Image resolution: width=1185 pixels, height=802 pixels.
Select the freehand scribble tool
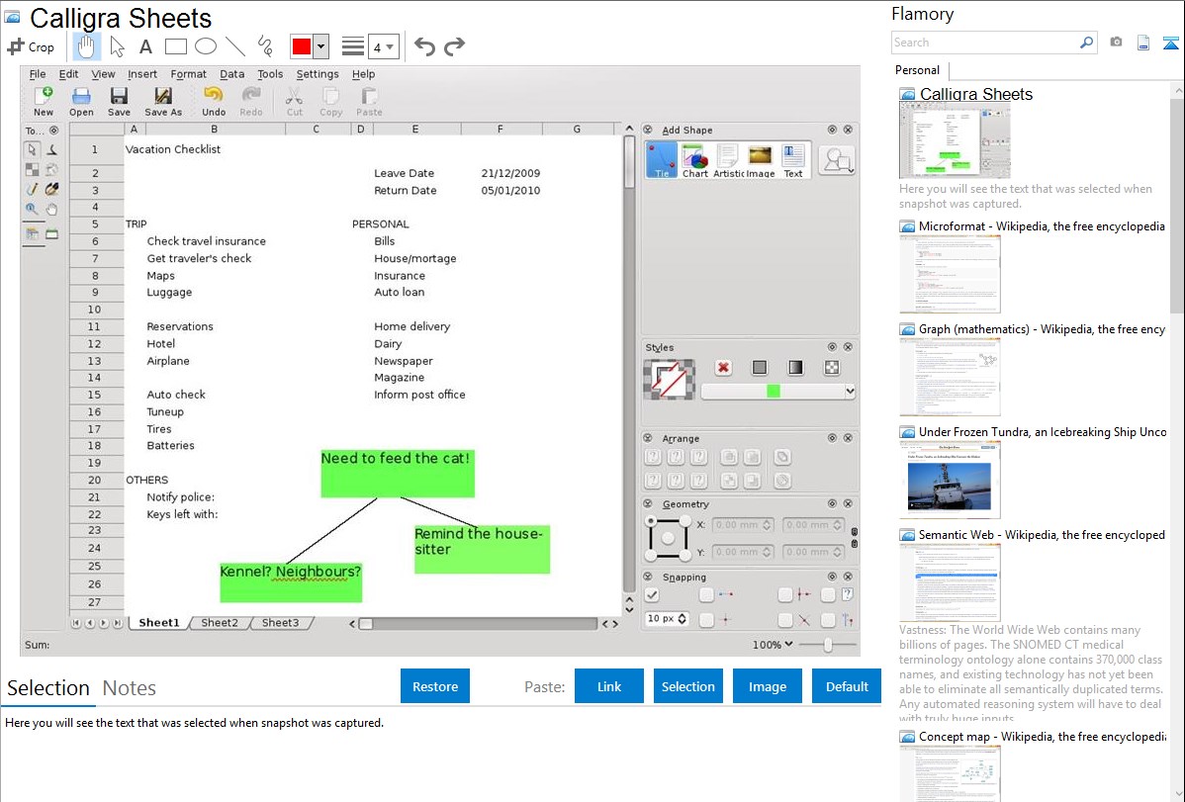click(x=264, y=46)
